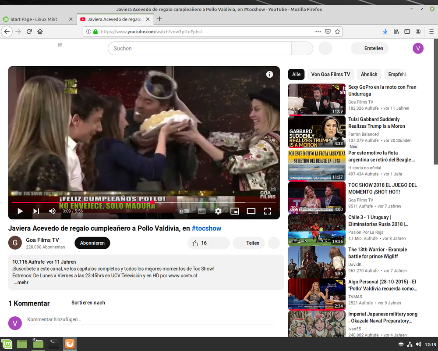Screen dimensions: 438x351
Task: Save page to Pocket
Action: click(x=328, y=32)
